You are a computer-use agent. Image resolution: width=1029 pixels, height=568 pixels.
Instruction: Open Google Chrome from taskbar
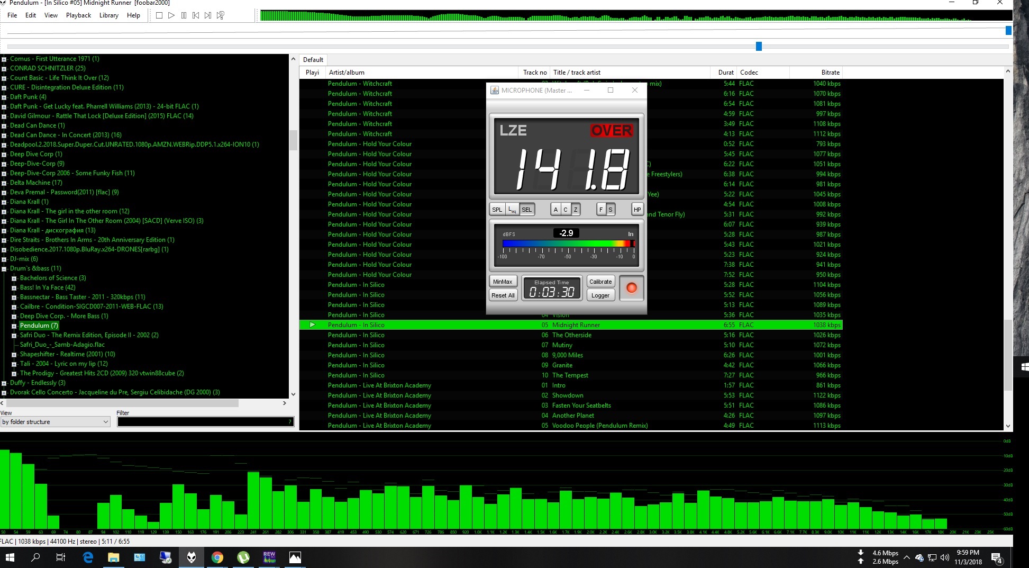click(x=217, y=557)
